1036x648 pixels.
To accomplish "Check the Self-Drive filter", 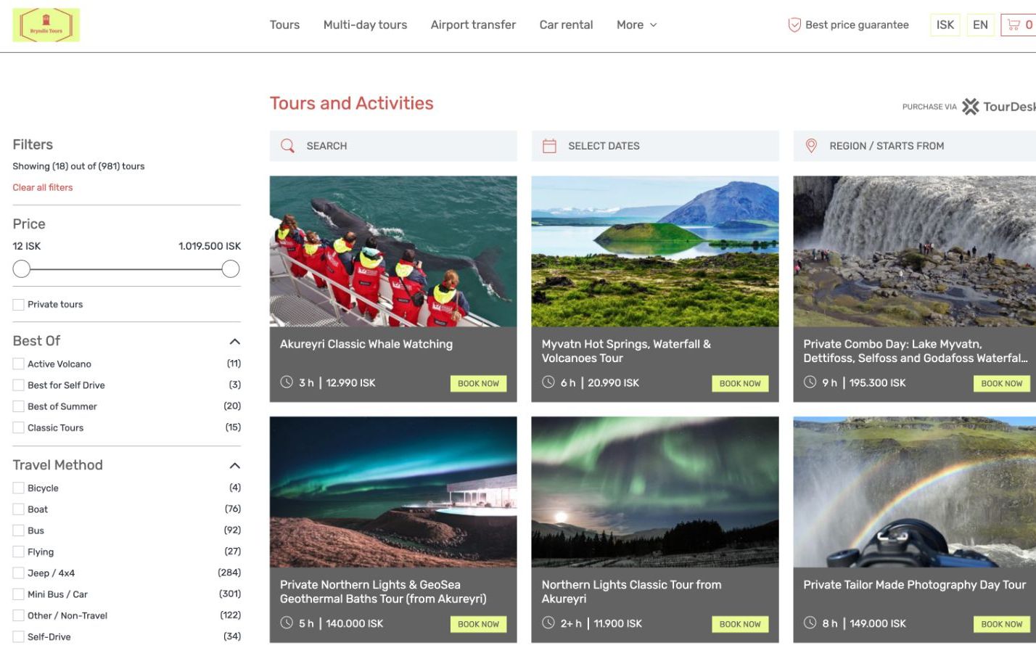I will coord(19,637).
